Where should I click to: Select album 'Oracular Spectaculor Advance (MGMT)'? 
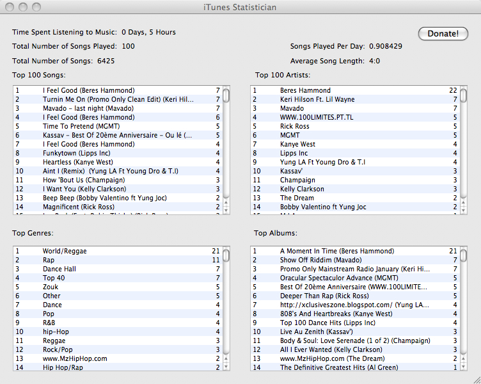pos(356,278)
